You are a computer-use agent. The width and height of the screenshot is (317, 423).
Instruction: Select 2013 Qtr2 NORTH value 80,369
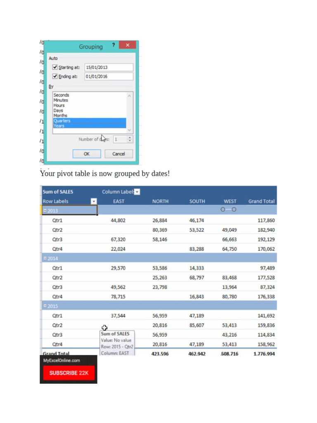(x=160, y=230)
